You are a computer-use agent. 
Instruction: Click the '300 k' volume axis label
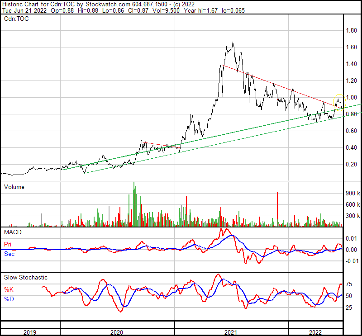[x=352, y=216]
